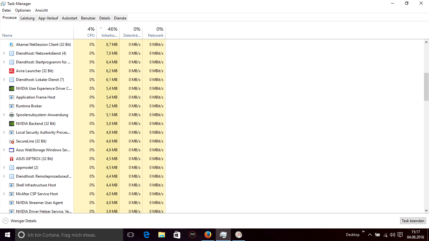The image size is (429, 241).
Task: Sort by Datenträger column header
Action: click(x=131, y=33)
